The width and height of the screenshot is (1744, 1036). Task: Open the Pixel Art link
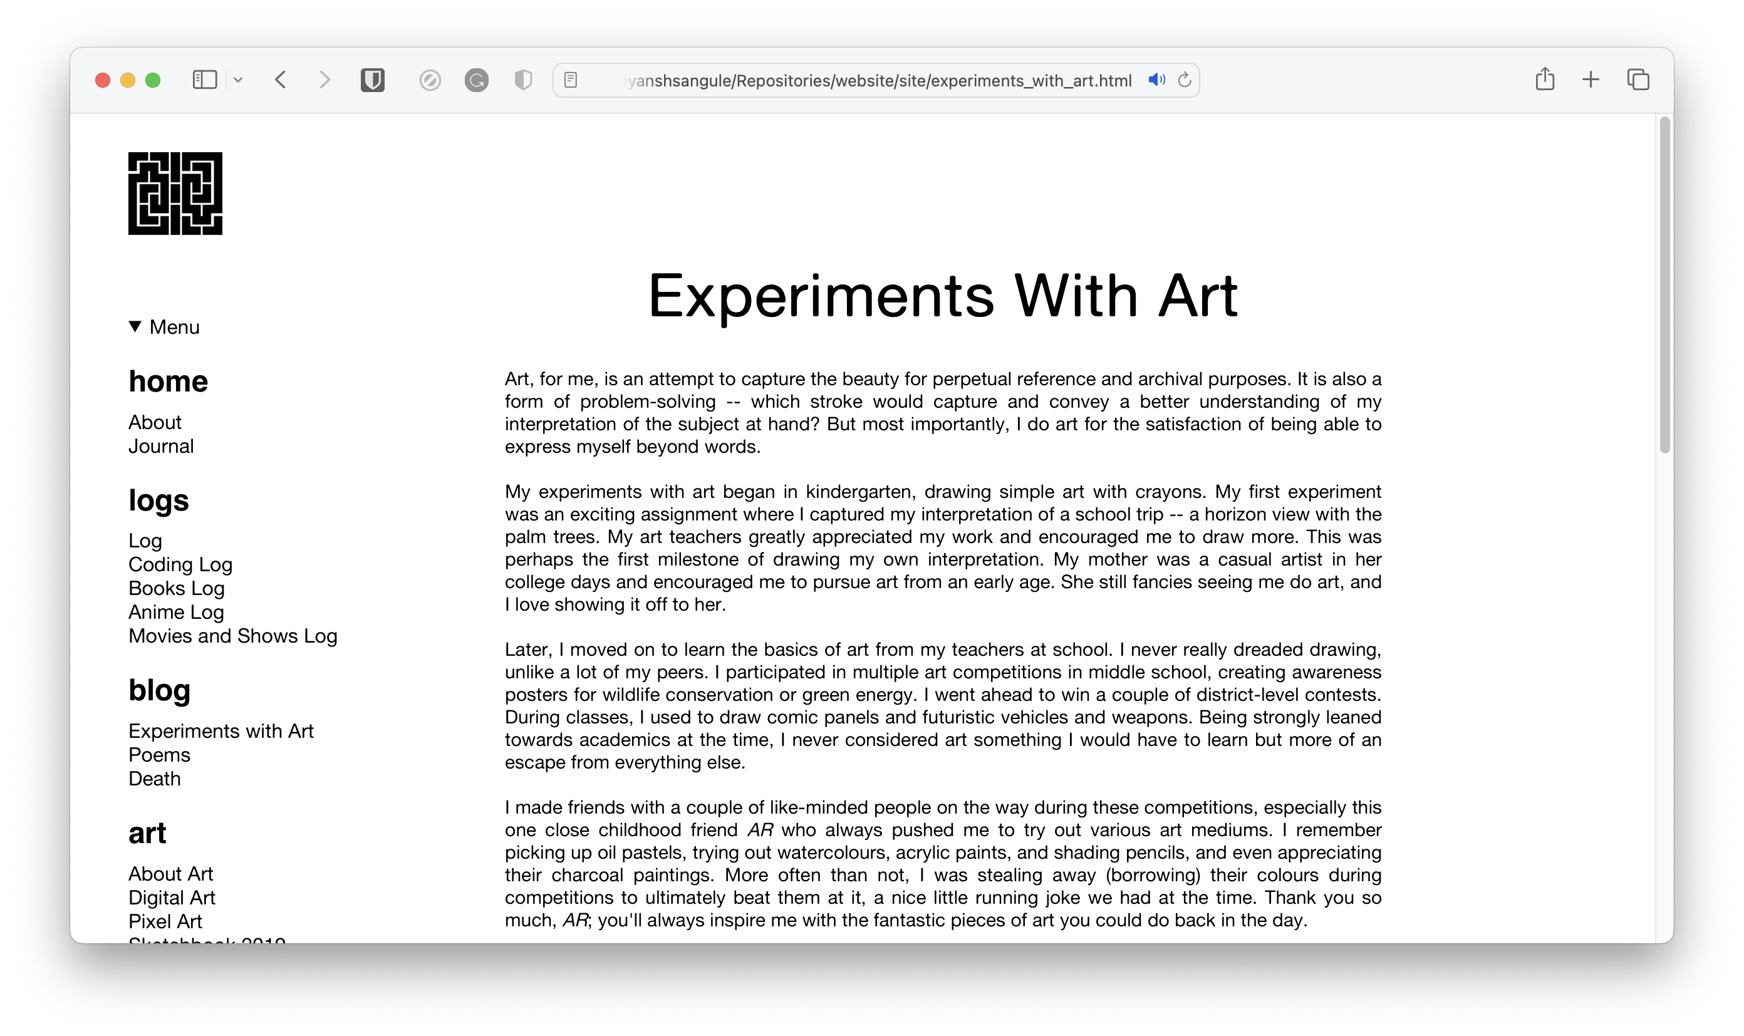click(165, 921)
